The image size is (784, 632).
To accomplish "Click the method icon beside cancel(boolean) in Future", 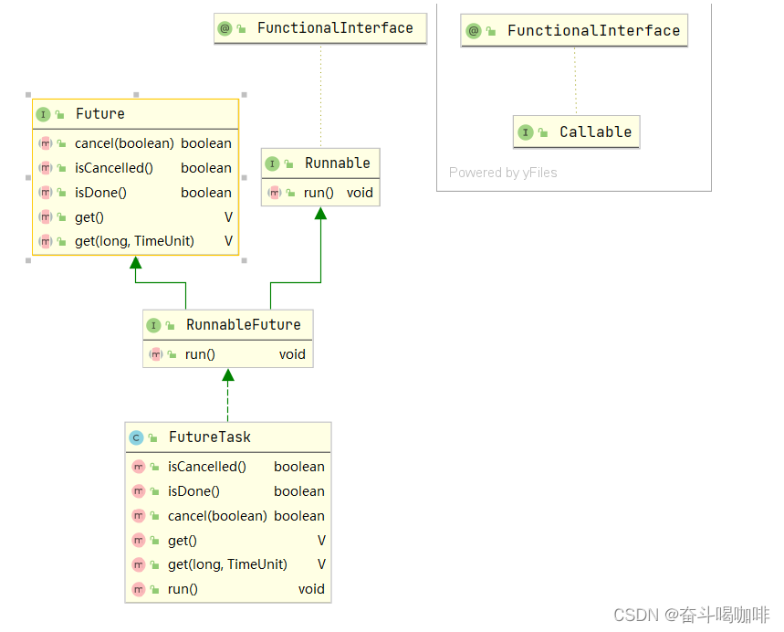I will coord(46,143).
